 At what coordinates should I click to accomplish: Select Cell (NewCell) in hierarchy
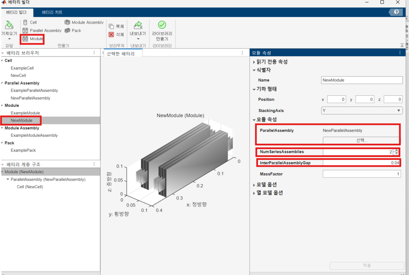[30, 187]
